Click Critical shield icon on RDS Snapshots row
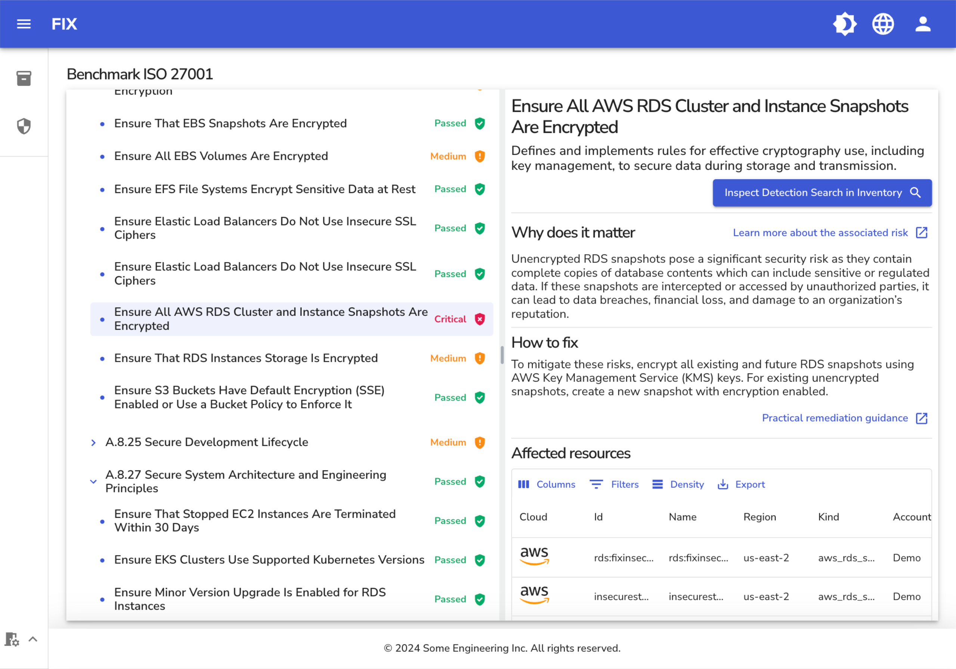 point(479,319)
